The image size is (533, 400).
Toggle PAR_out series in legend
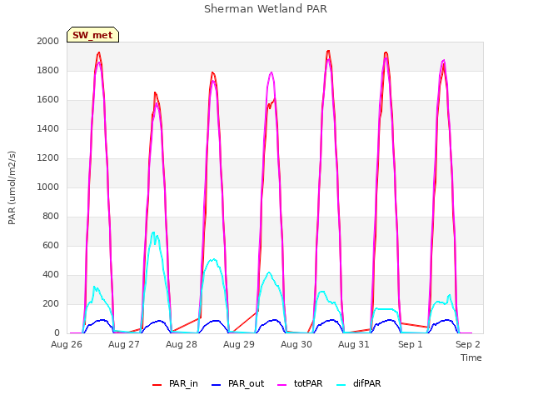[237, 383]
